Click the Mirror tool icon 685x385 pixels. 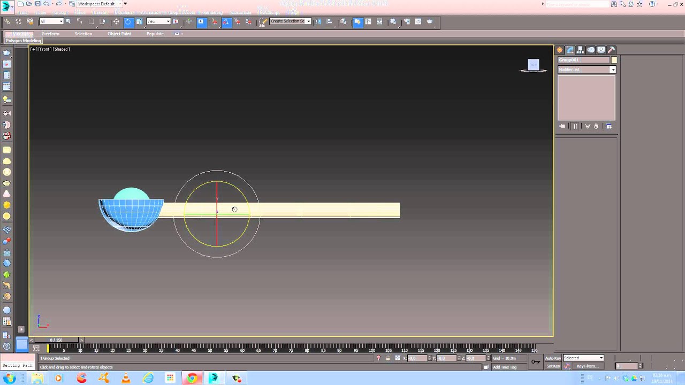coord(318,21)
